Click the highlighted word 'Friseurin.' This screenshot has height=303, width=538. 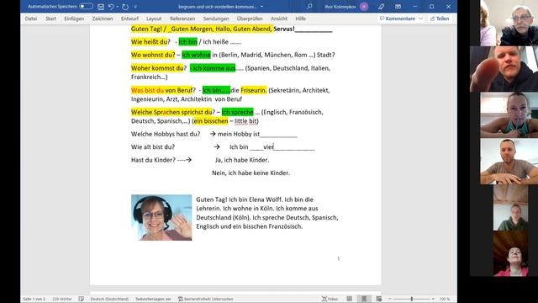254,90
